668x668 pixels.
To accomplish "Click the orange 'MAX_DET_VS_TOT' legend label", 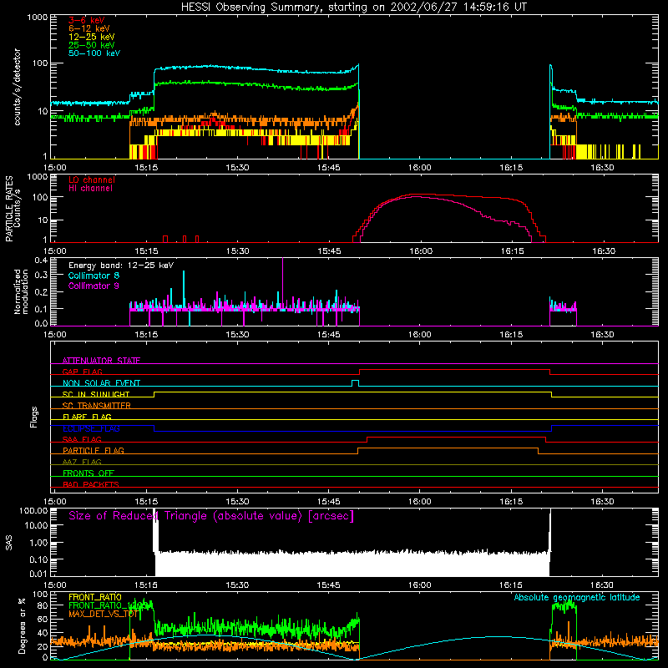I will click(104, 614).
